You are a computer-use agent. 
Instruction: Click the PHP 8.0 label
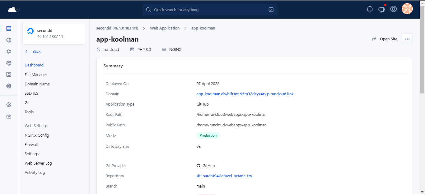[144, 50]
